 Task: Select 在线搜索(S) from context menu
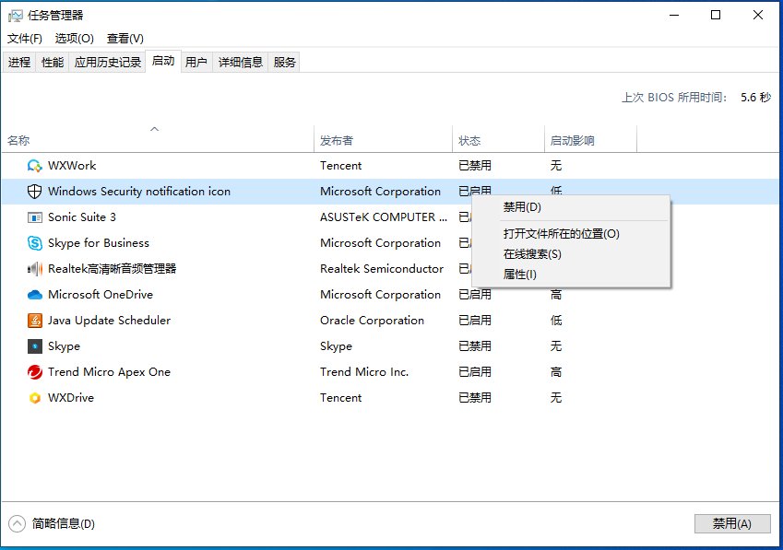531,254
